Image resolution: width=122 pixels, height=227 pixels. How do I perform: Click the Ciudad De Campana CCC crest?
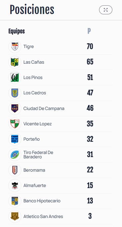[15, 108]
